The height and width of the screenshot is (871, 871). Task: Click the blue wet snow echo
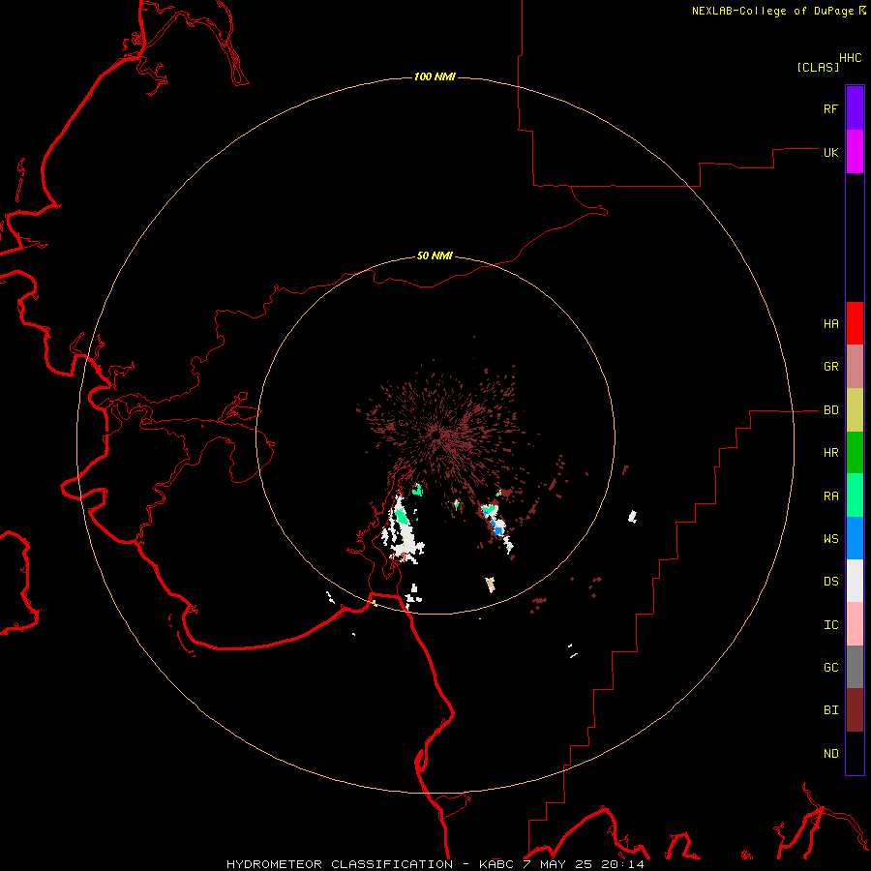498,530
